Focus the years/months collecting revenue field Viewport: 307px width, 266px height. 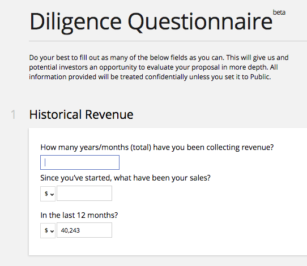coord(80,162)
